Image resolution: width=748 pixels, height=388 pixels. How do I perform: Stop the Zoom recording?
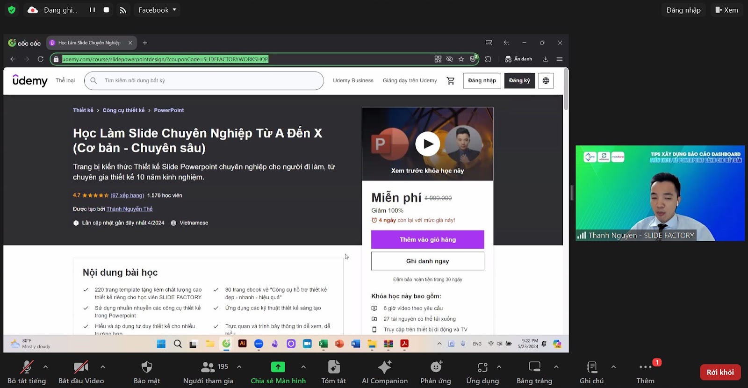click(107, 10)
